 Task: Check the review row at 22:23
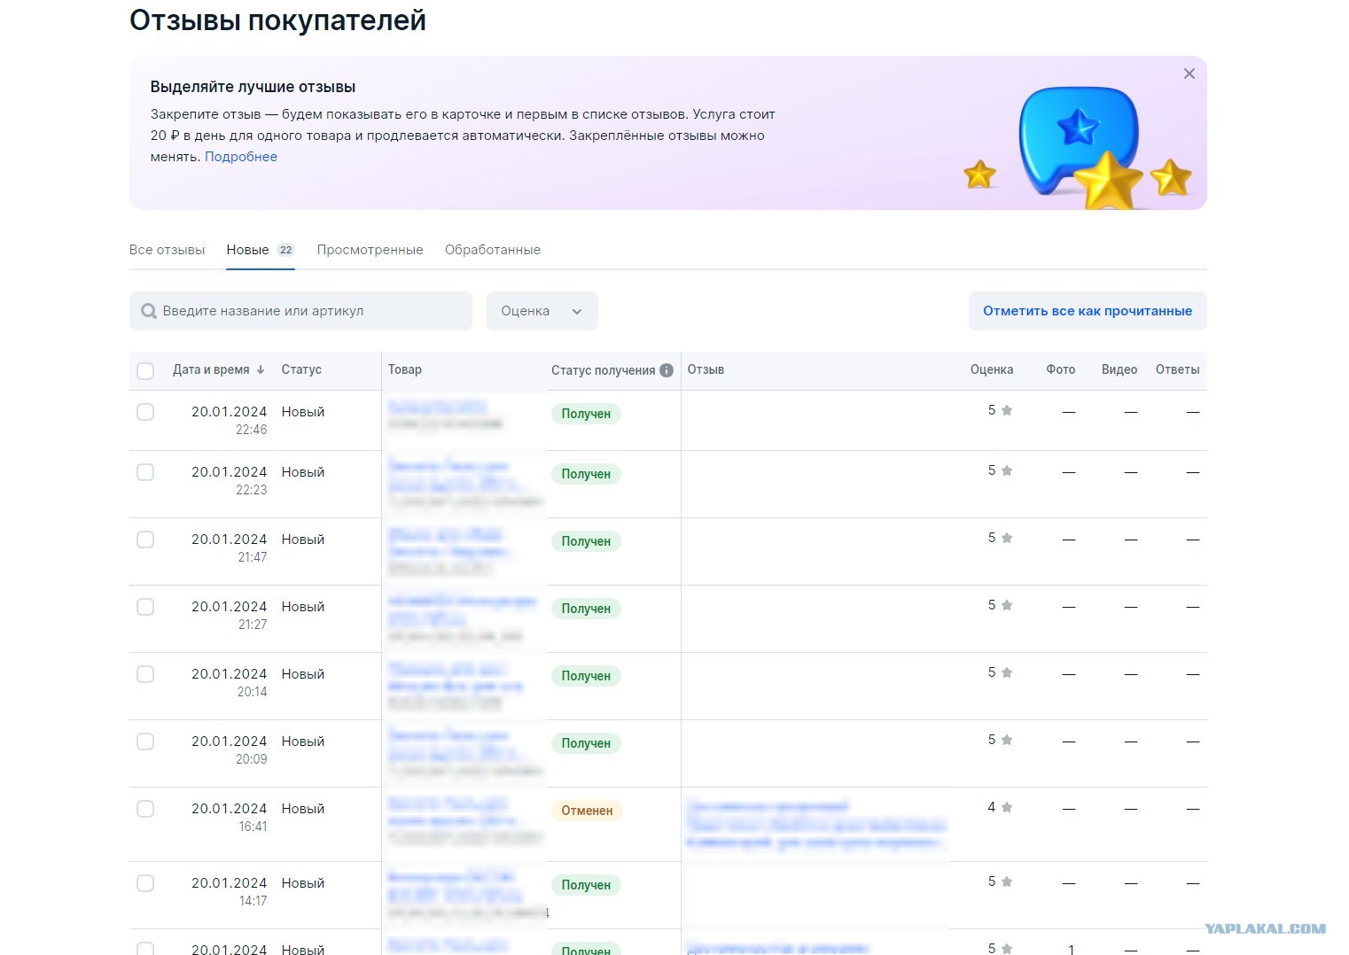(x=145, y=472)
